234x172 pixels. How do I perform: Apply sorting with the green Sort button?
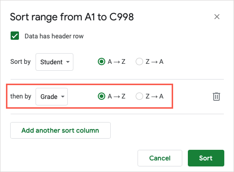[206, 158]
